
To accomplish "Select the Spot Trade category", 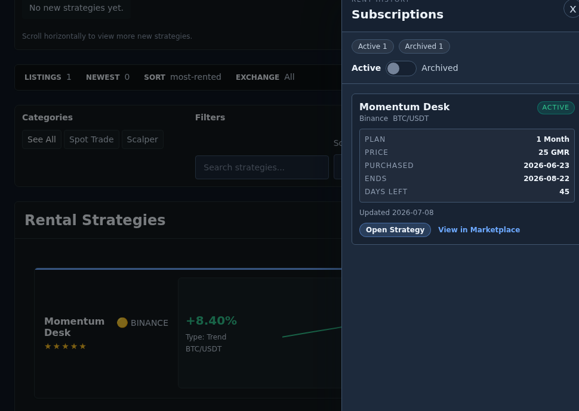I will [x=91, y=140].
